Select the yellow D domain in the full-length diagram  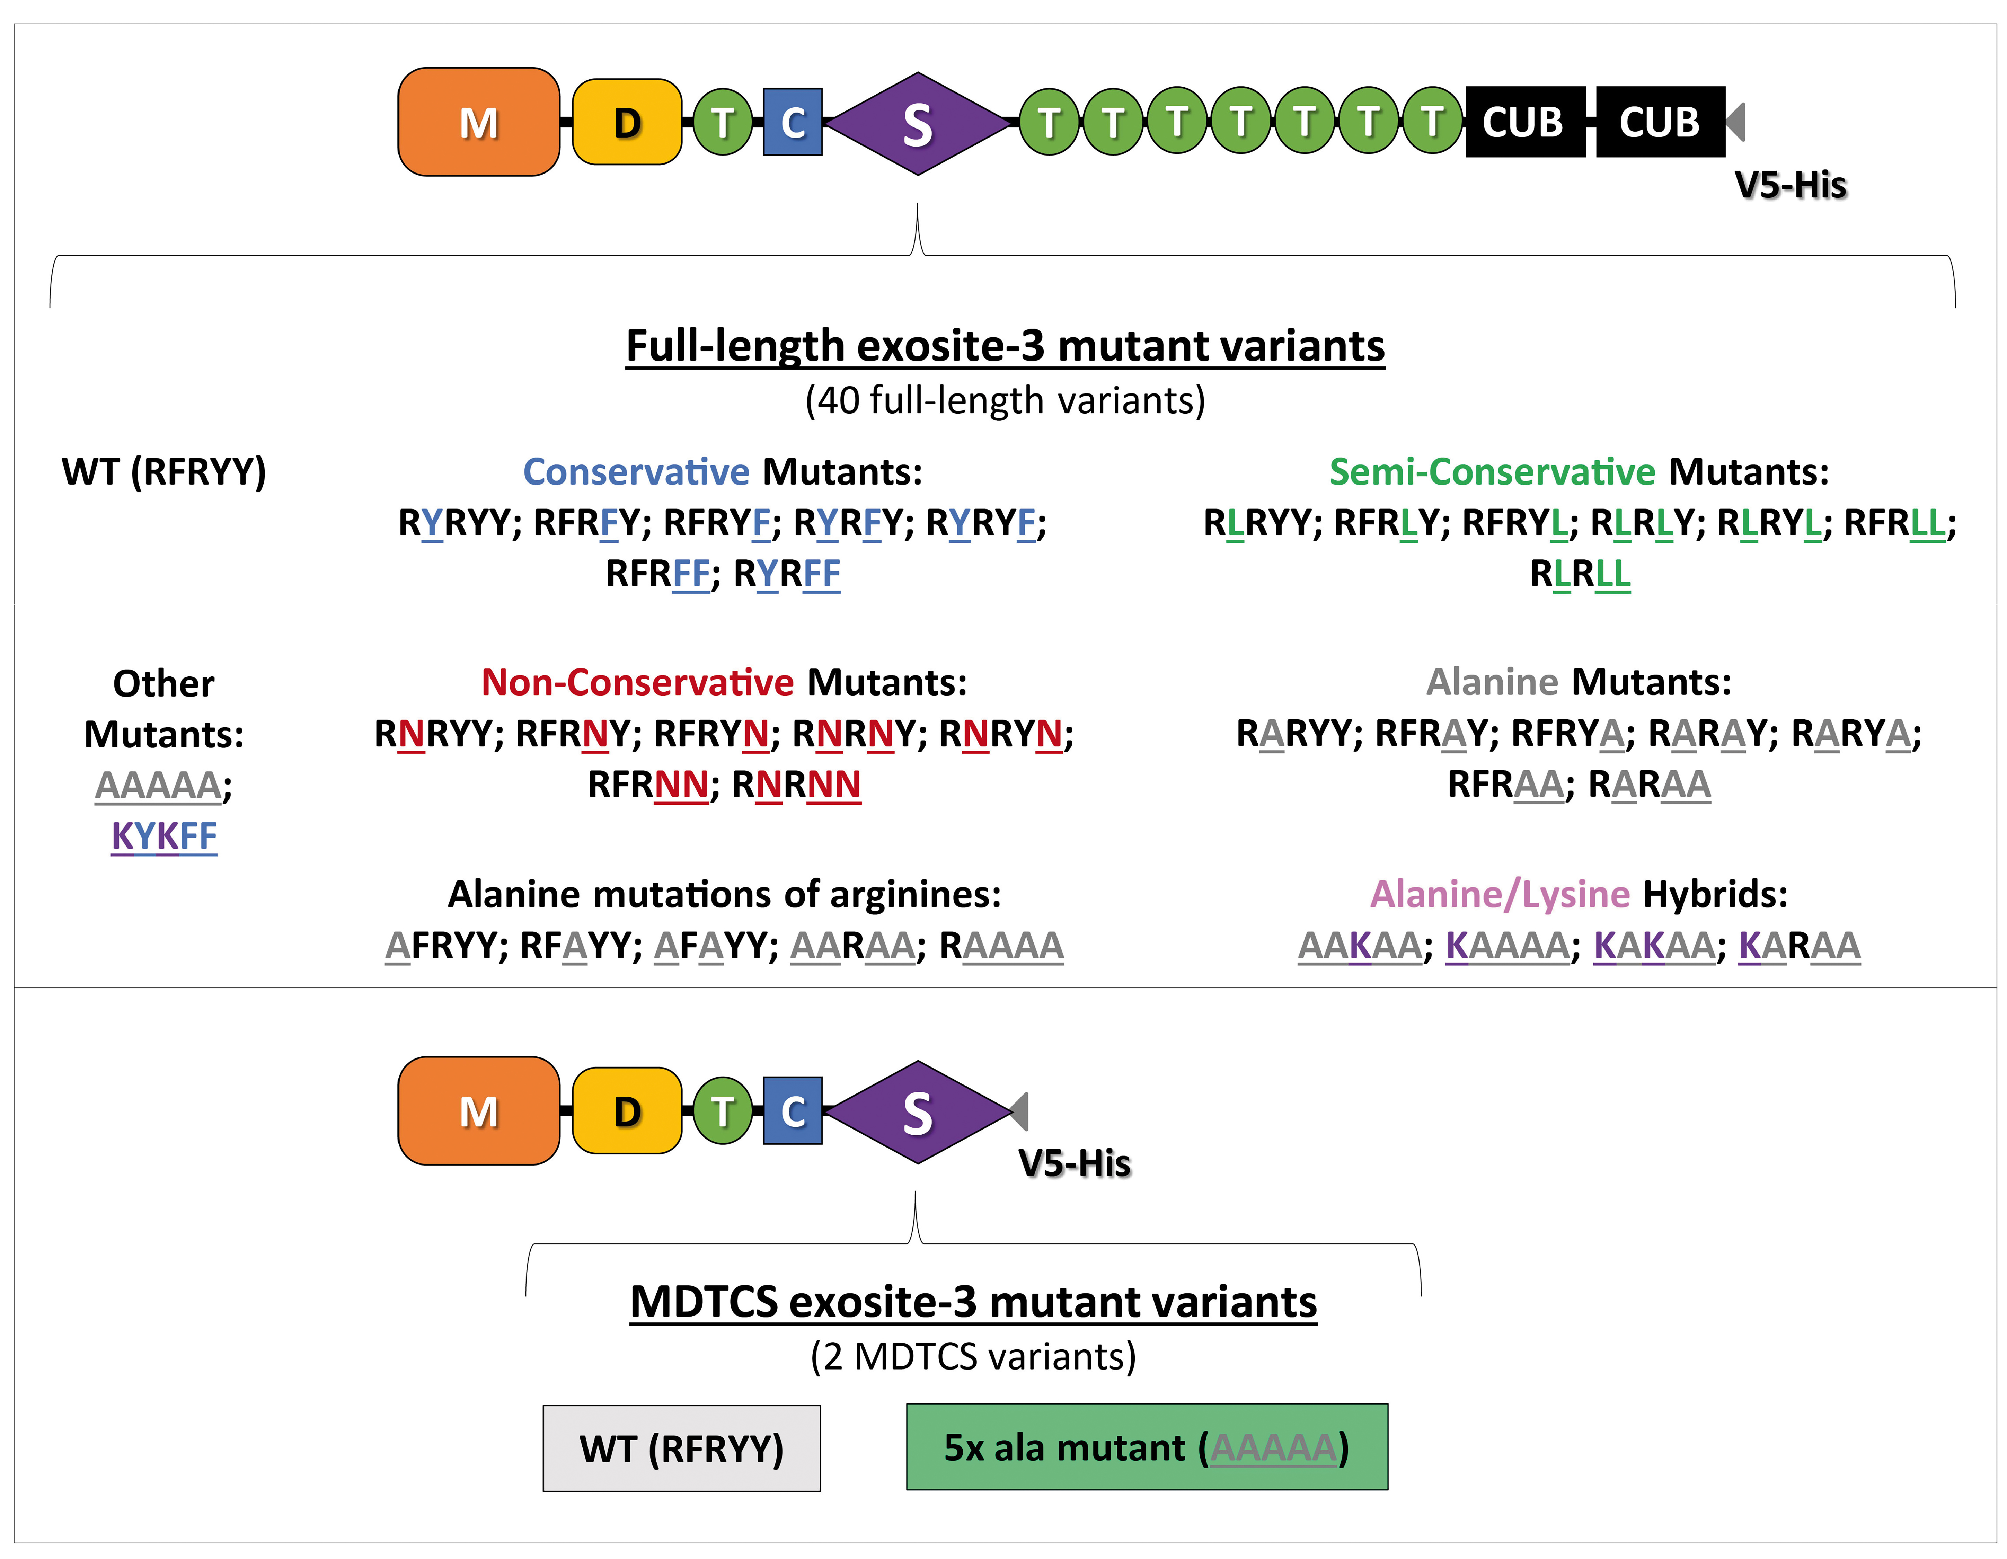point(627,122)
